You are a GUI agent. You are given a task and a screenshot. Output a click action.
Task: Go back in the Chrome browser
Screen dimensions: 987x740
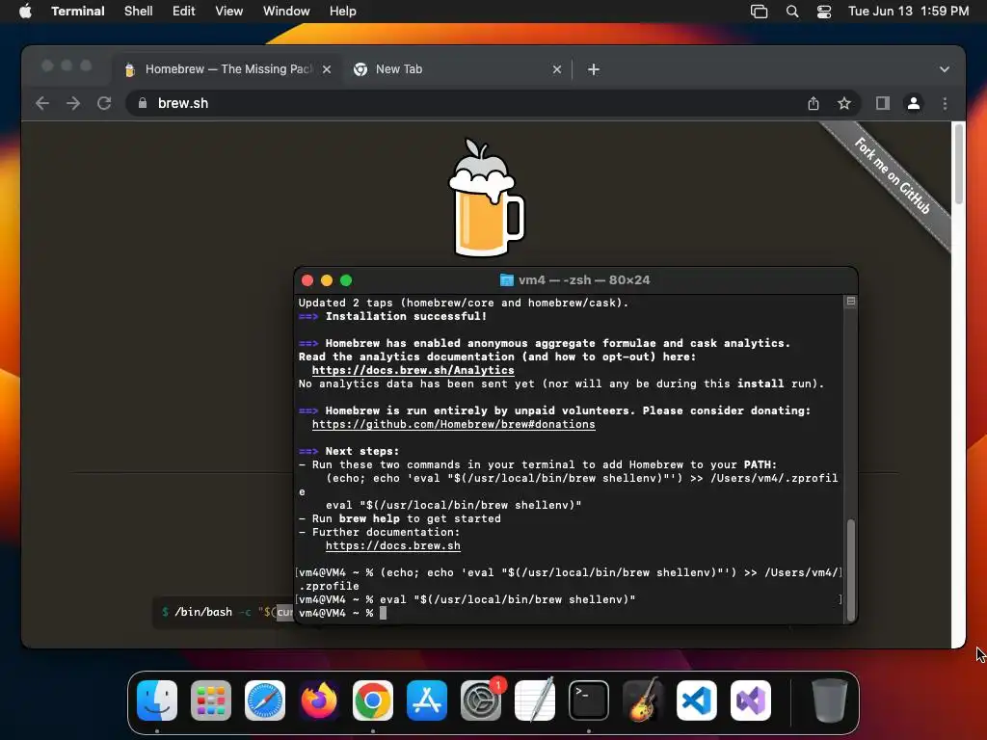coord(42,103)
